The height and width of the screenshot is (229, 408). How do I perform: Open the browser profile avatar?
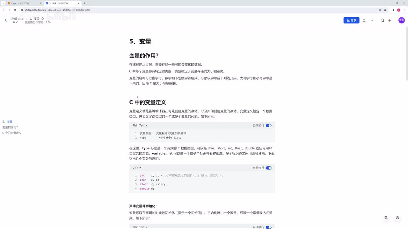point(399,10)
